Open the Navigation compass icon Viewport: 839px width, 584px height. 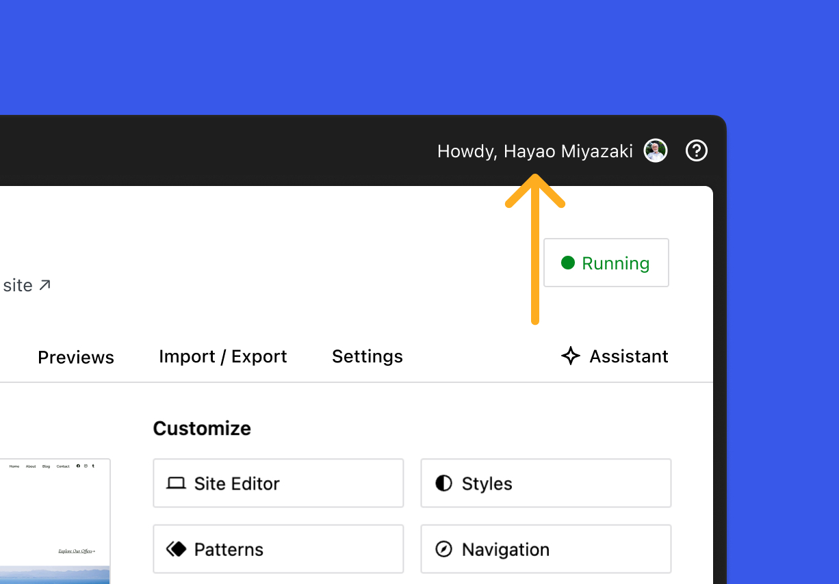point(443,549)
